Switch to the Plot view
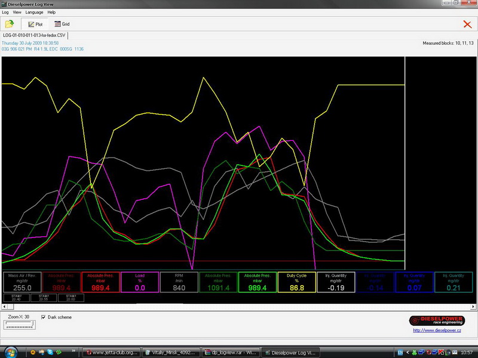Image resolution: width=478 pixels, height=358 pixels. [35, 24]
